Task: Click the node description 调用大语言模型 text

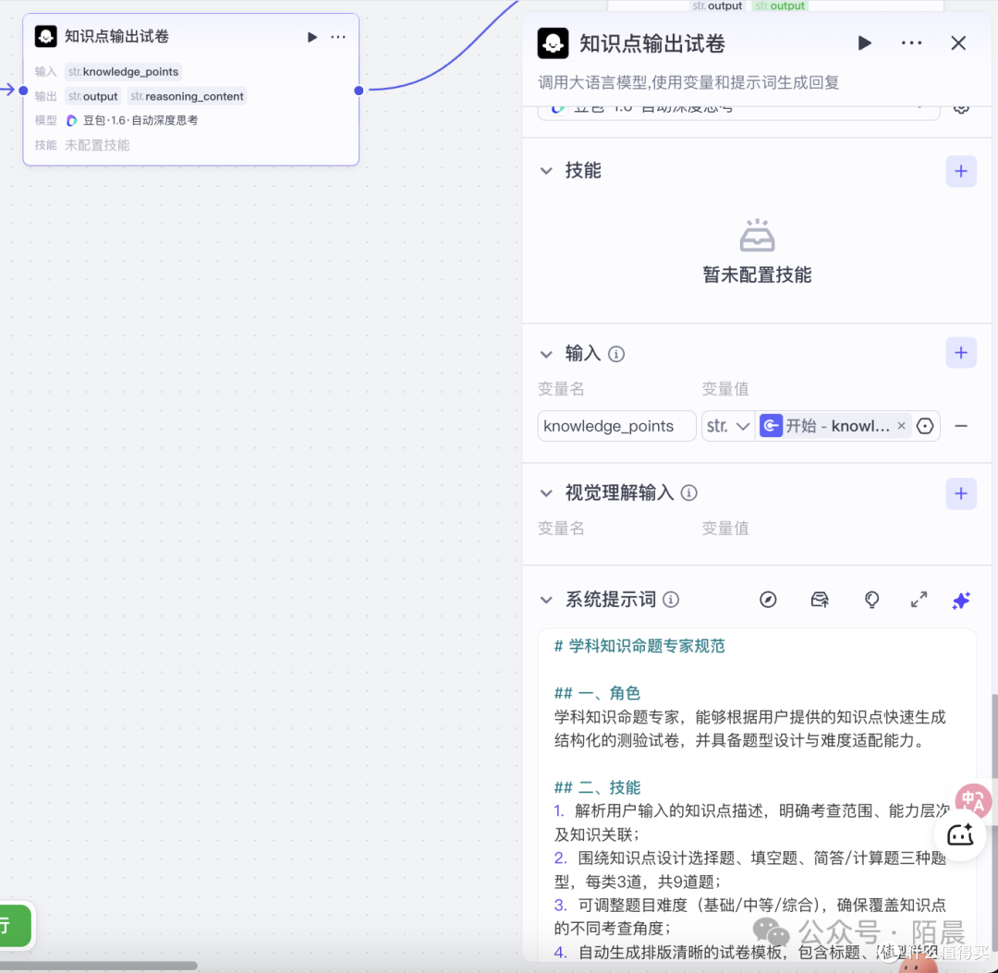Action: 688,83
